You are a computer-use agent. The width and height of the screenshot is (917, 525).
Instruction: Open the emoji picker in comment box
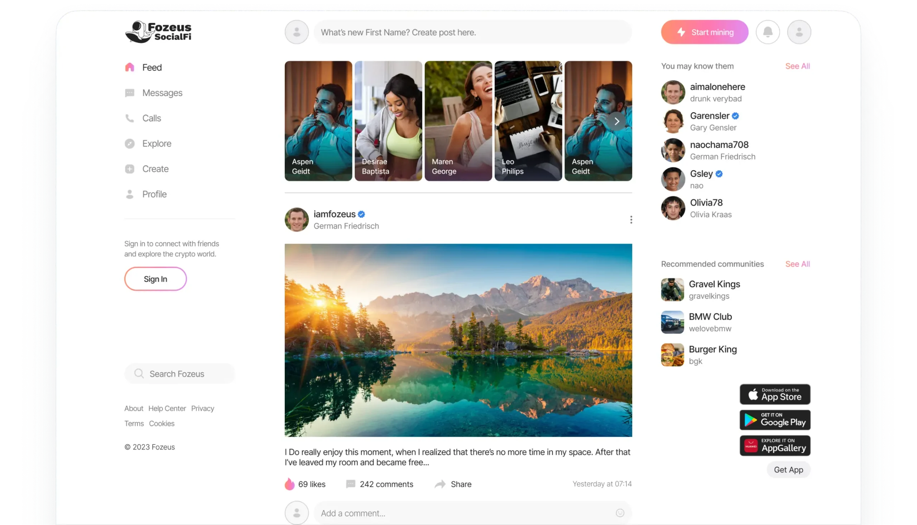tap(620, 513)
